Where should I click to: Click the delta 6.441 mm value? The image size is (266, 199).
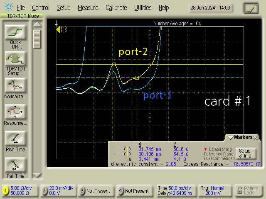148,159
